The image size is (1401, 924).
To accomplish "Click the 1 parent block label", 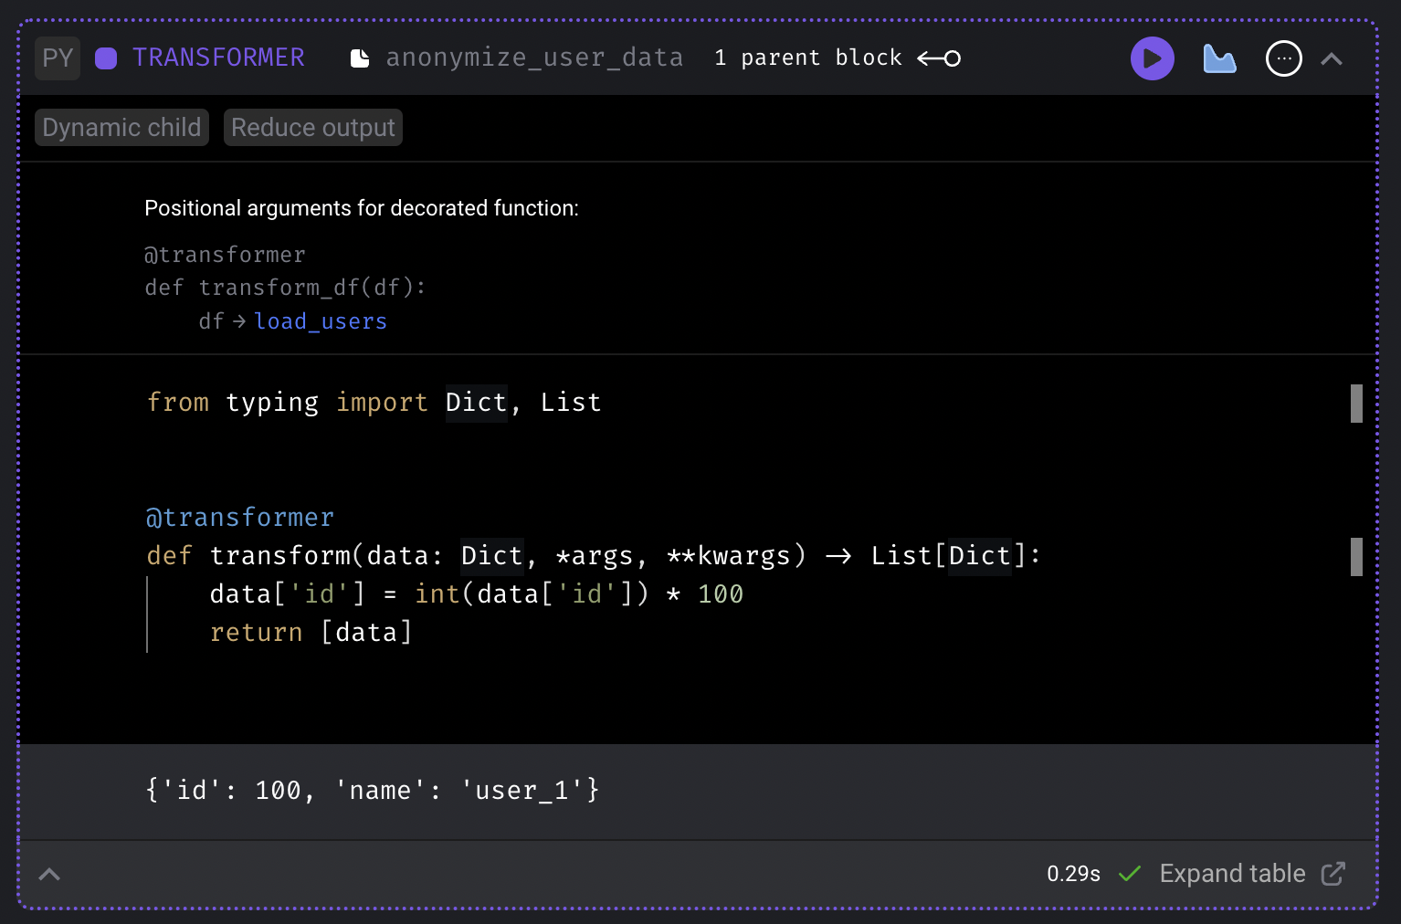I will coord(808,58).
